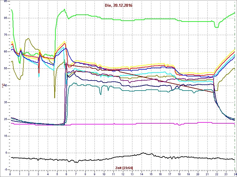Select the 35 value on the temperature axis
The height and width of the screenshot is (177, 237).
(x=5, y=102)
